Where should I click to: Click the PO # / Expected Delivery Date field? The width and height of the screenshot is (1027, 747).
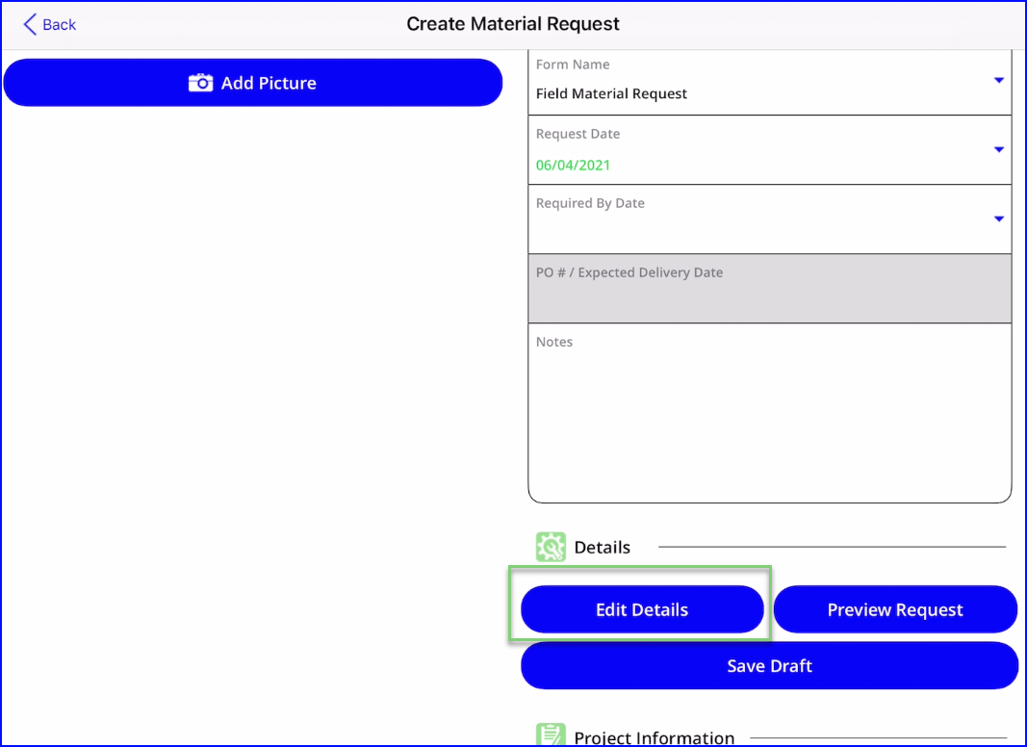770,289
